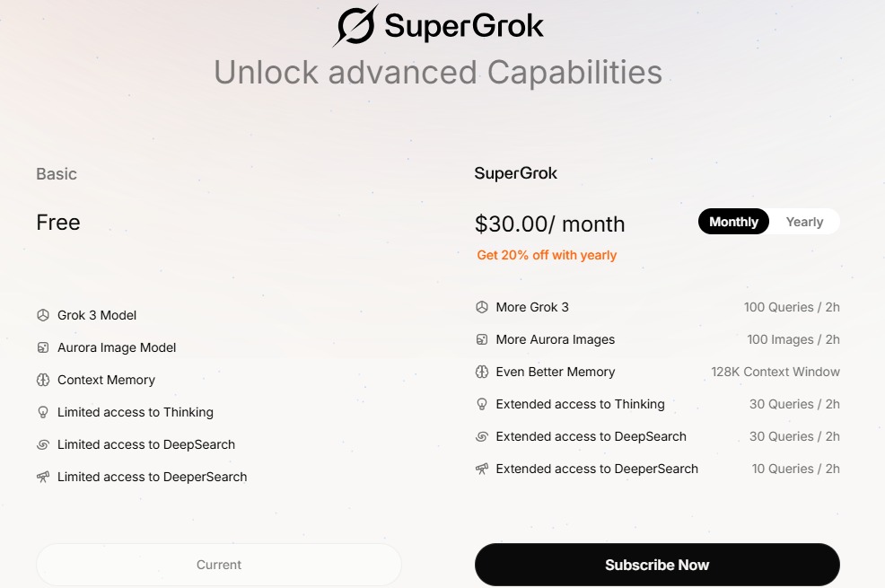This screenshot has height=588, width=885.
Task: Switch billing to Yearly
Action: coord(804,222)
